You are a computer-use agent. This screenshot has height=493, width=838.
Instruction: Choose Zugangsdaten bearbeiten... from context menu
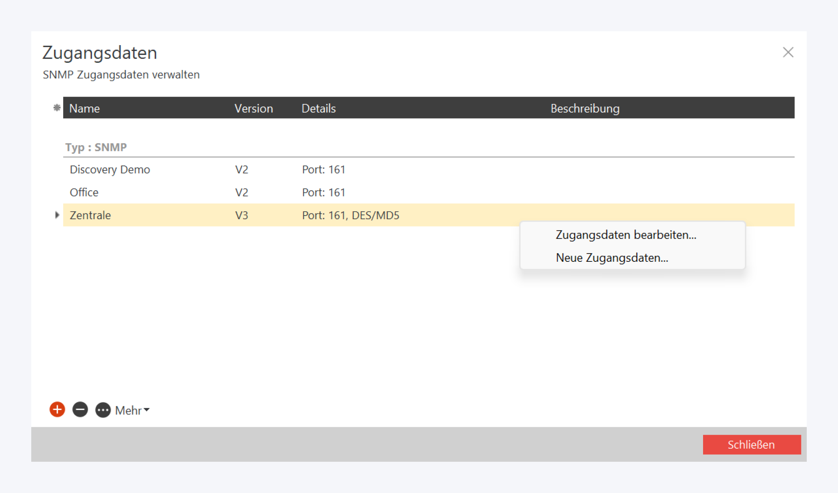click(626, 235)
